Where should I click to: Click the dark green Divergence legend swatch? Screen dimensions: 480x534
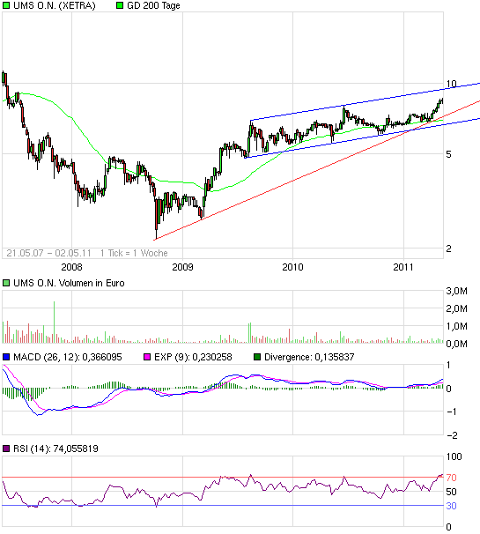coord(257,357)
